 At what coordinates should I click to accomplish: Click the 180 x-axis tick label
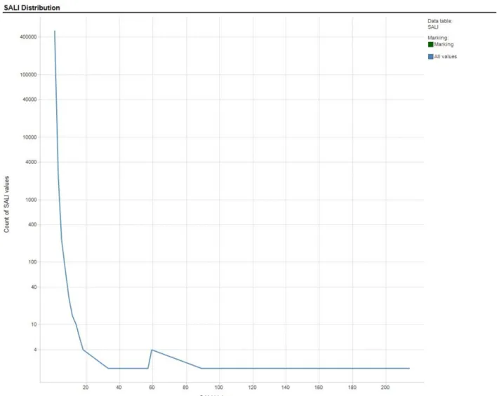coord(352,388)
